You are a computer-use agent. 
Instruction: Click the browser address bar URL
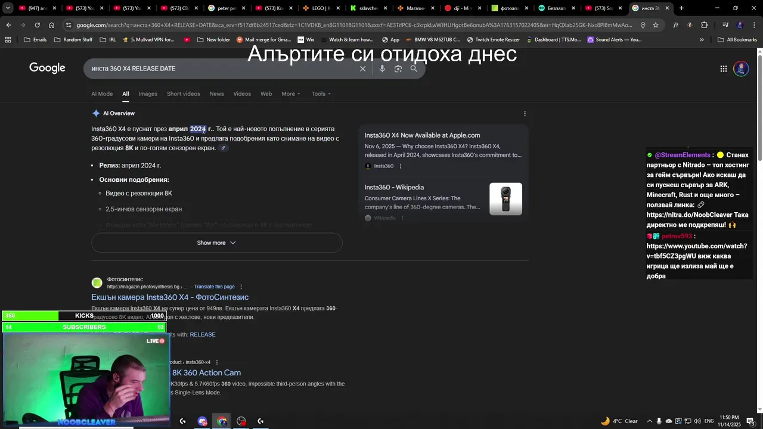click(x=354, y=25)
